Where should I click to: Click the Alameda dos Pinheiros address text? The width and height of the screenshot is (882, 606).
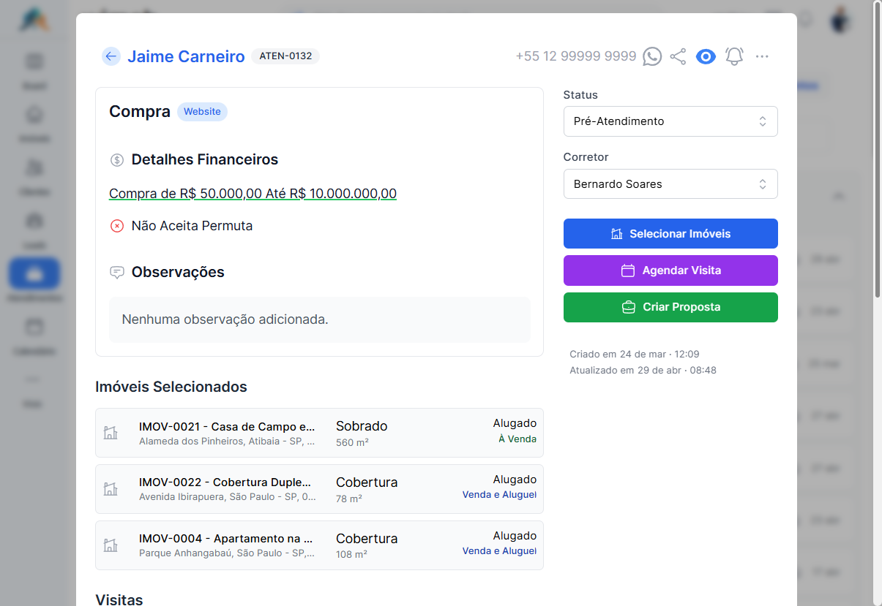227,442
